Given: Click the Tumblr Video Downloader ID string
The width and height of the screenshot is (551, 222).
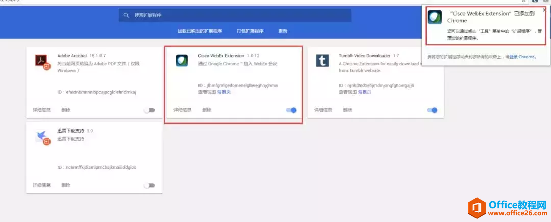Looking at the screenshot, I should point(377,85).
